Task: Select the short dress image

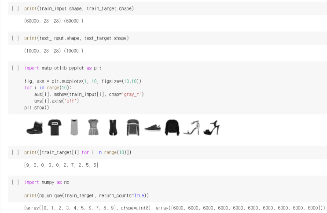Action: tap(94, 127)
